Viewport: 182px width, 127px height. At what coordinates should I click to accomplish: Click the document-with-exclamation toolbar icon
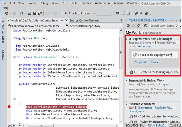pyautogui.click(x=128, y=13)
